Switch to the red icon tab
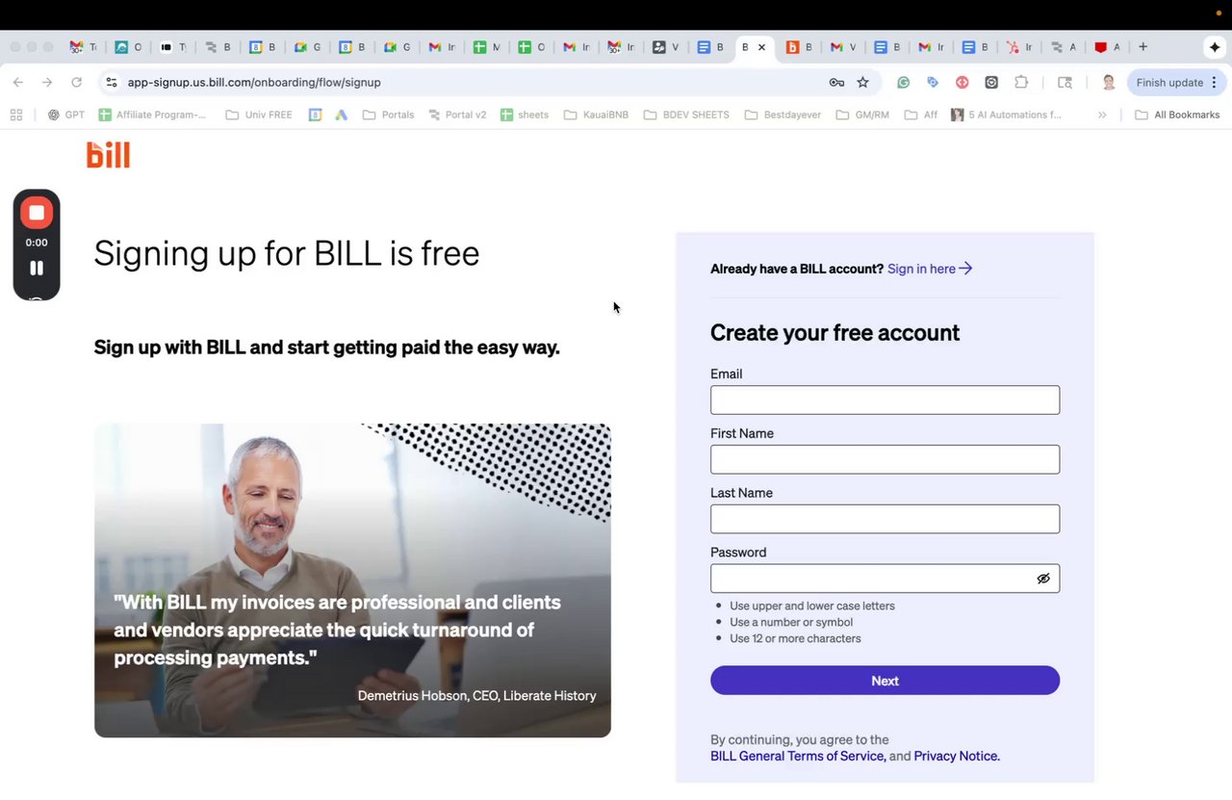The height and width of the screenshot is (800, 1232). coord(1107,47)
